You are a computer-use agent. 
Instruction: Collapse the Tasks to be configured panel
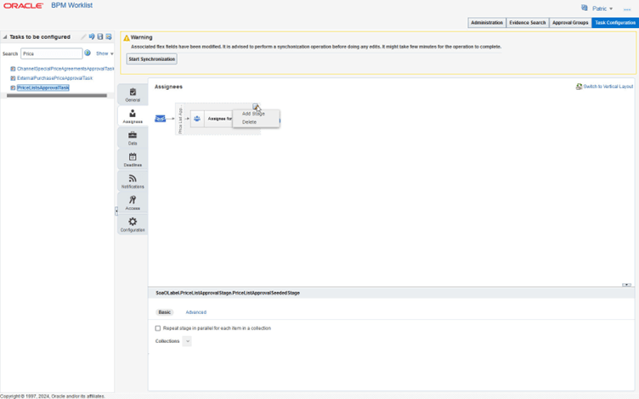click(x=5, y=37)
